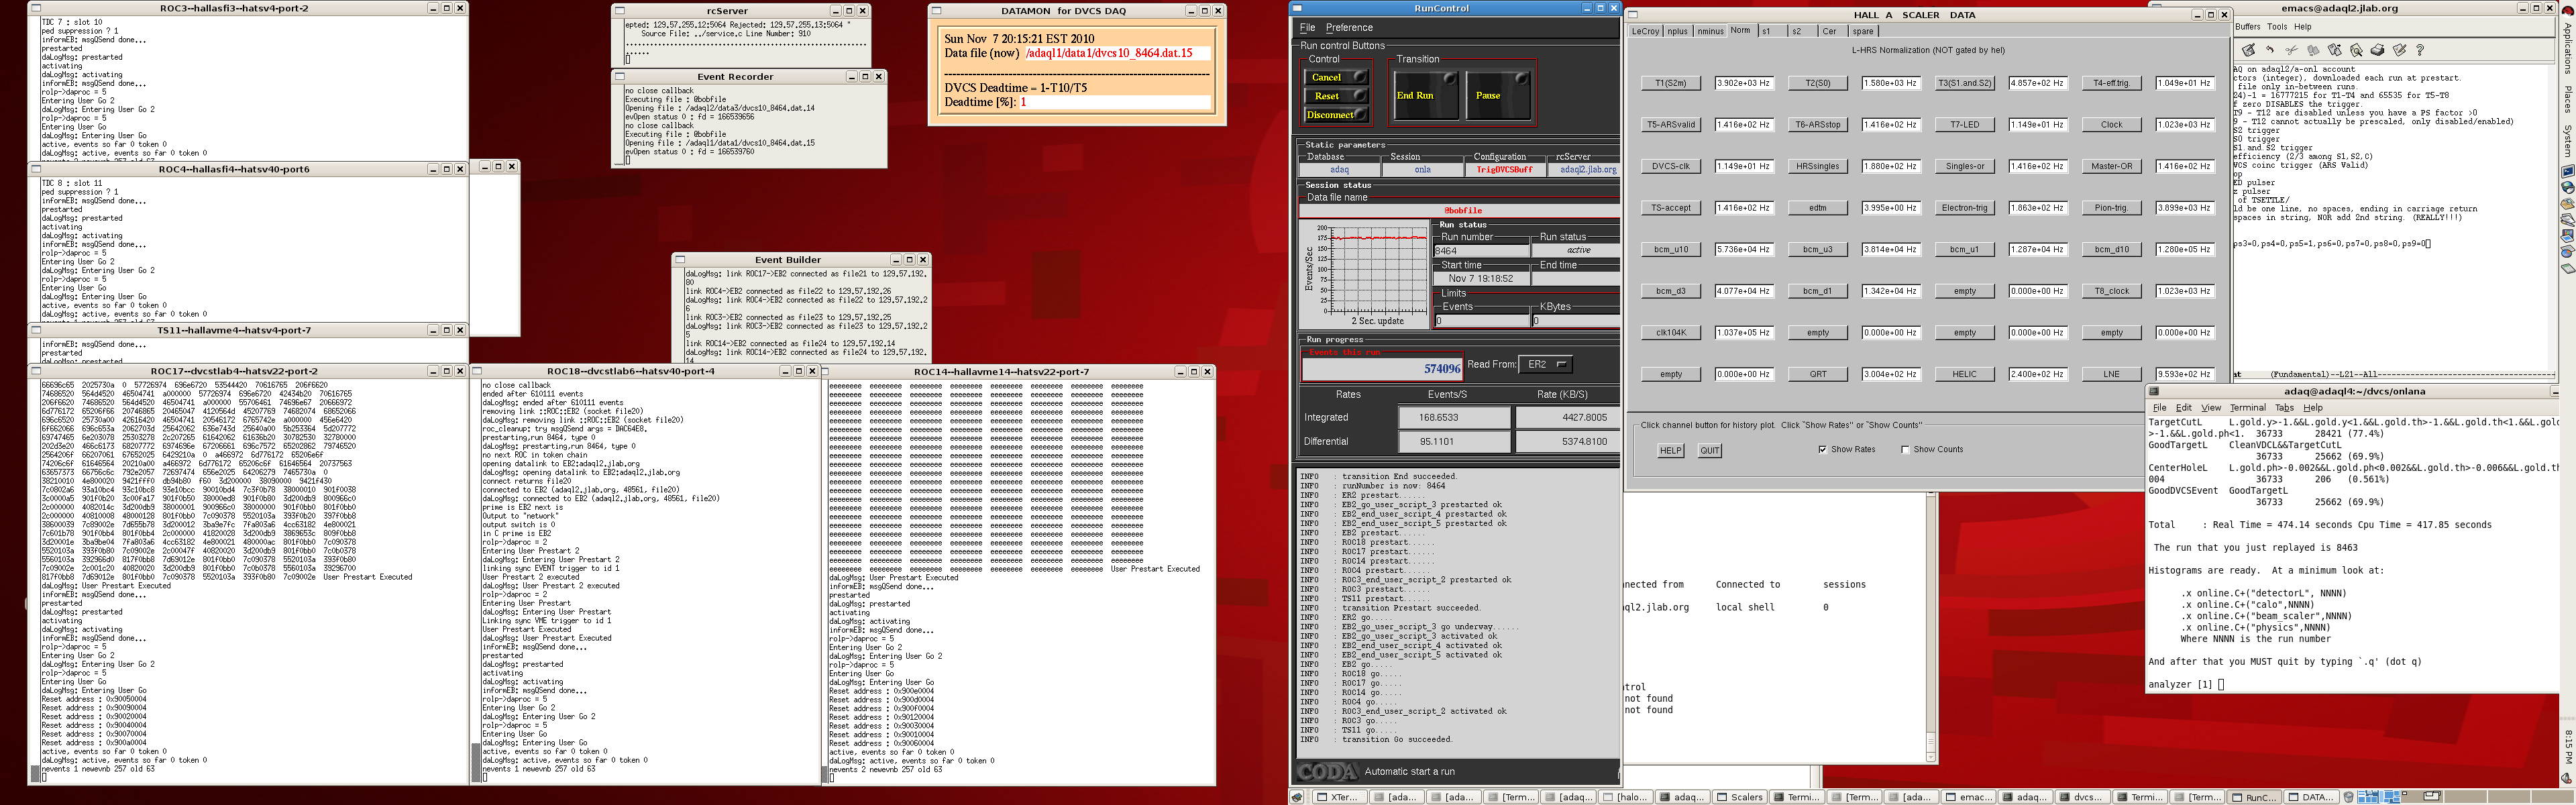Open the Terminal menu in onlana window
Viewport: 2576px width, 805px height.
(x=2247, y=408)
